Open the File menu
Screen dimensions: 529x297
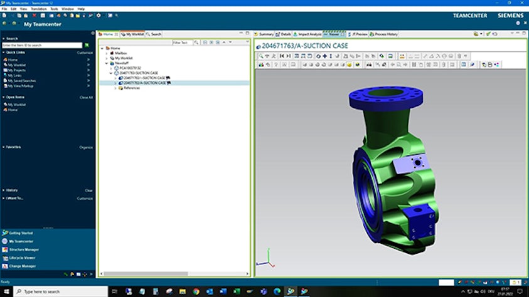(x=4, y=9)
